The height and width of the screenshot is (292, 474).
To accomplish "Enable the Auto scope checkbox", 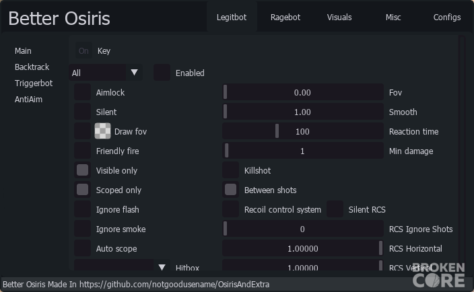I will point(82,248).
